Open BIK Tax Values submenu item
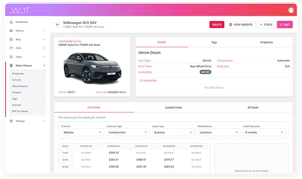 [x=20, y=111]
